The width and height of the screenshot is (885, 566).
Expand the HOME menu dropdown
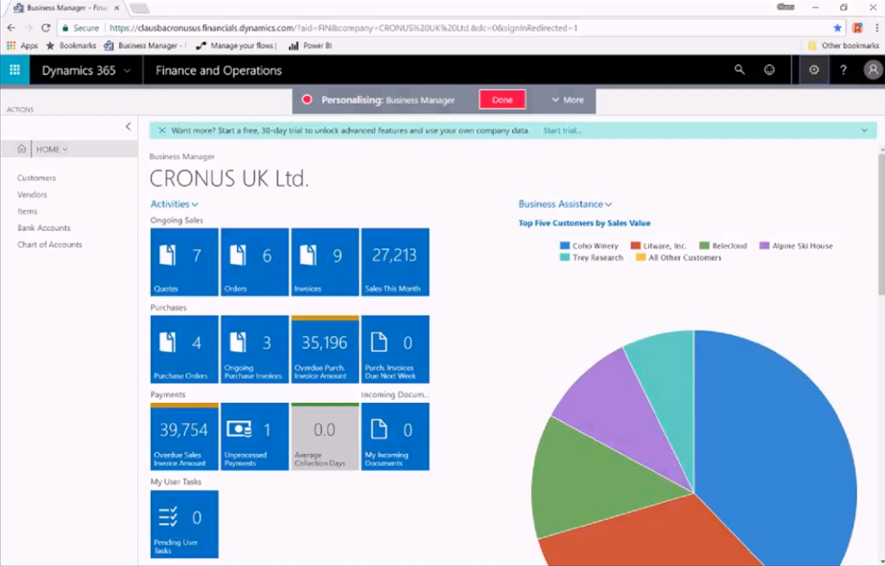coord(52,149)
